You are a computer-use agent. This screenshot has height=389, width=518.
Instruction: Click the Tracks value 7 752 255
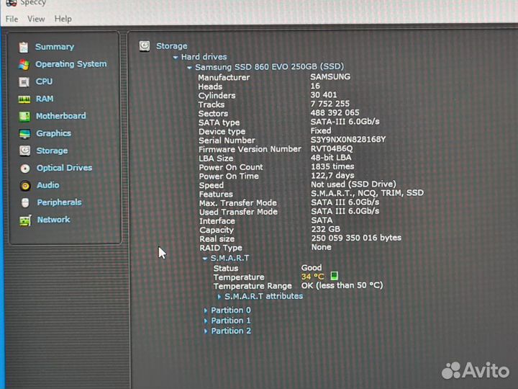point(330,104)
